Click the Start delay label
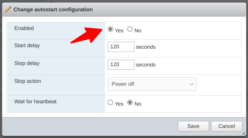Image resolution: width=248 pixels, height=138 pixels. 27,46
